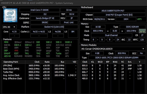Click the BIOS date 08/09/2011

pos(100,19)
